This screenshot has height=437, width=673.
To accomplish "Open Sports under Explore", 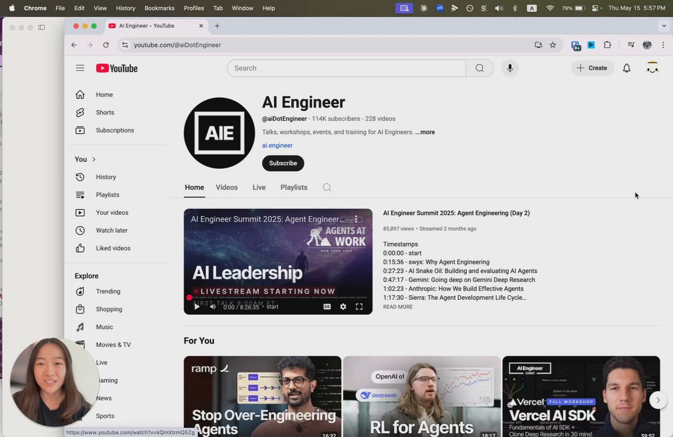I will [x=105, y=416].
